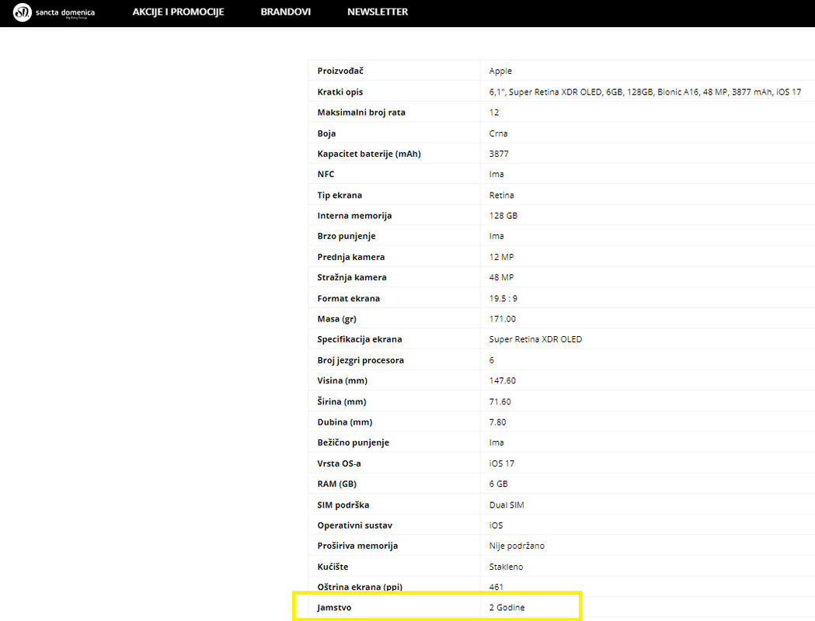Open the Akcije i Promocije menu
The width and height of the screenshot is (815, 621).
(178, 12)
